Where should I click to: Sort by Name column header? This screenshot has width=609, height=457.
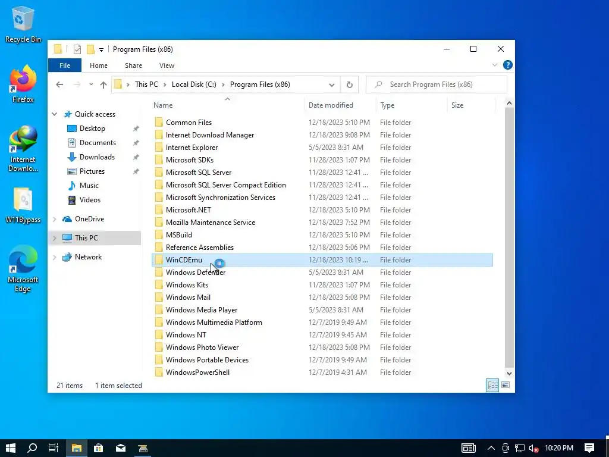pyautogui.click(x=228, y=105)
